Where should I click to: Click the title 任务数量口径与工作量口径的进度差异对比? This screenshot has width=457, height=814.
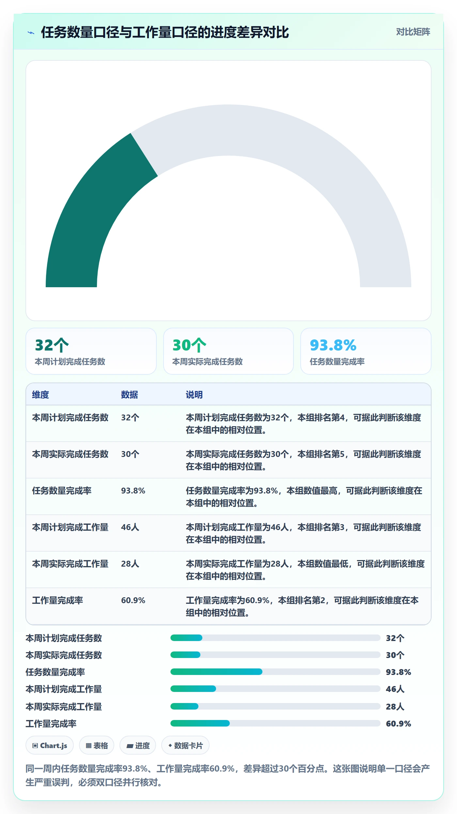[x=165, y=32]
